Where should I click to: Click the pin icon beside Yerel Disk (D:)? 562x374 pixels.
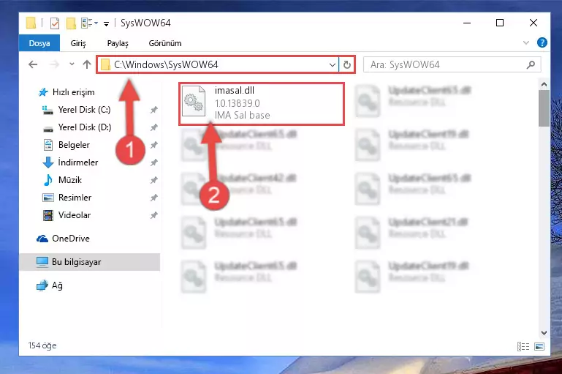pyautogui.click(x=153, y=127)
